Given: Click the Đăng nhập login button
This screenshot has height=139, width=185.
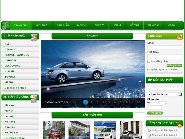Looking at the screenshot, I should point(174,66).
